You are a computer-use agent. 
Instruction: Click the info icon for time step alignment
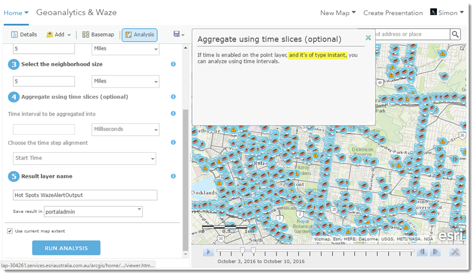coord(173,142)
